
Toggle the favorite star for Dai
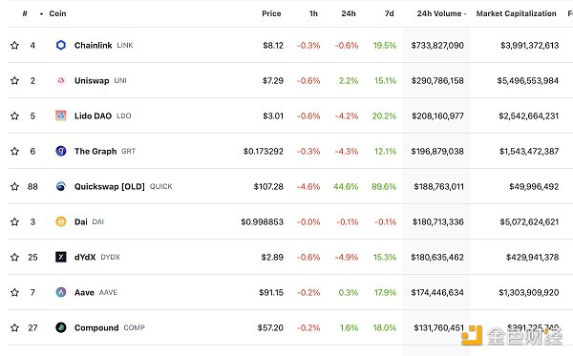[x=14, y=221]
